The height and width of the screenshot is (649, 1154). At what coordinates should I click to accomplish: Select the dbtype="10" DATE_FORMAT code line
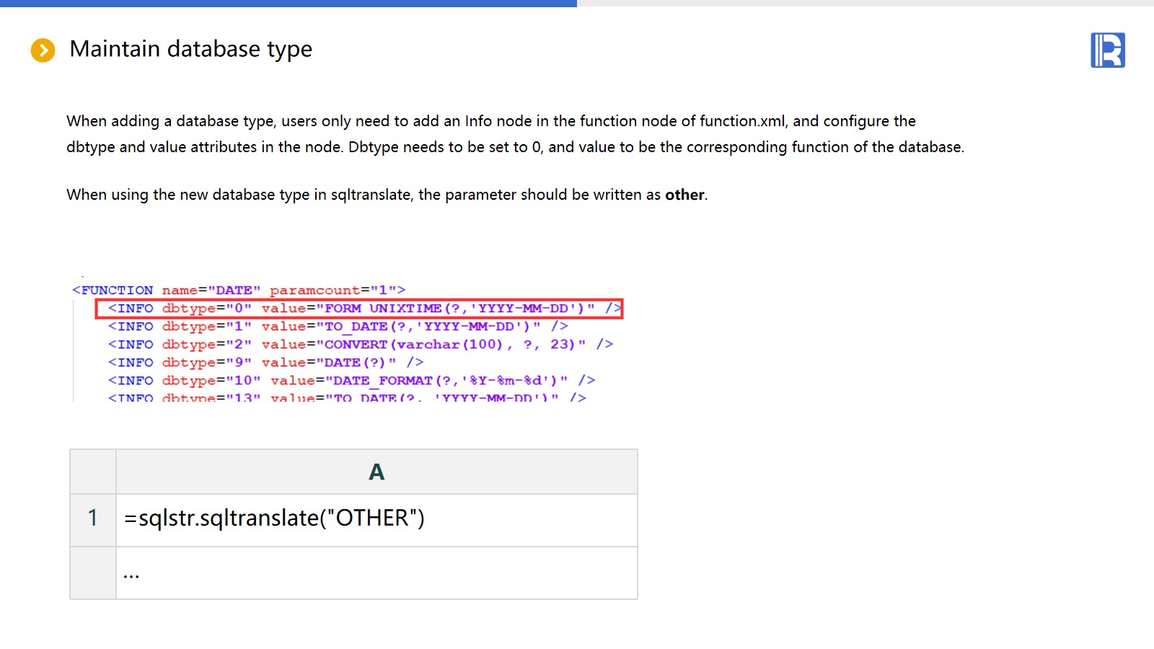tap(351, 381)
